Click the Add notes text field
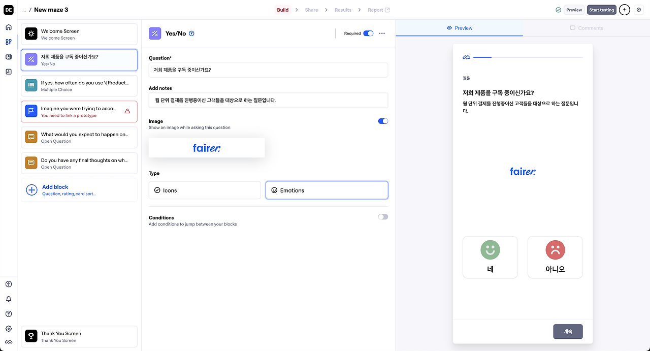This screenshot has height=351, width=650. (268, 100)
